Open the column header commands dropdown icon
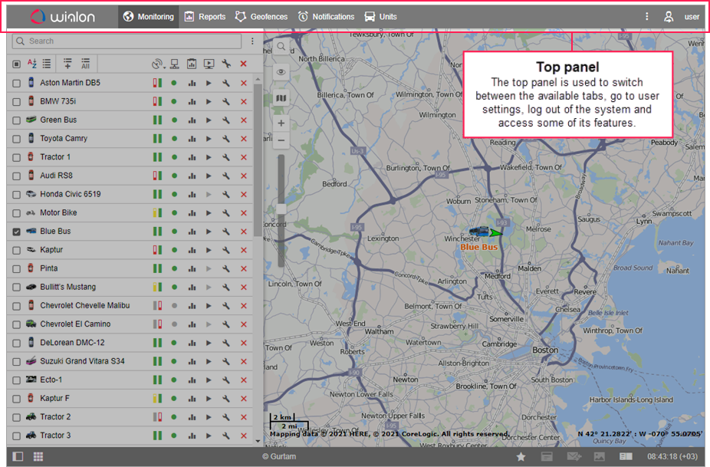This screenshot has height=467, width=710. (158, 64)
